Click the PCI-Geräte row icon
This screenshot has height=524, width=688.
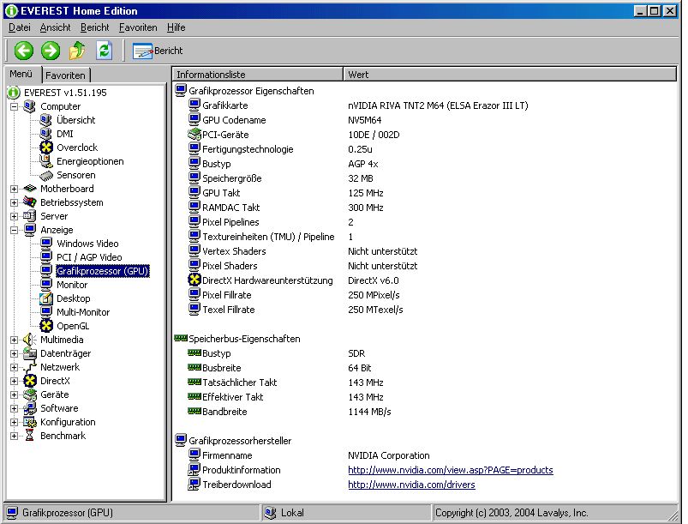[x=194, y=134]
